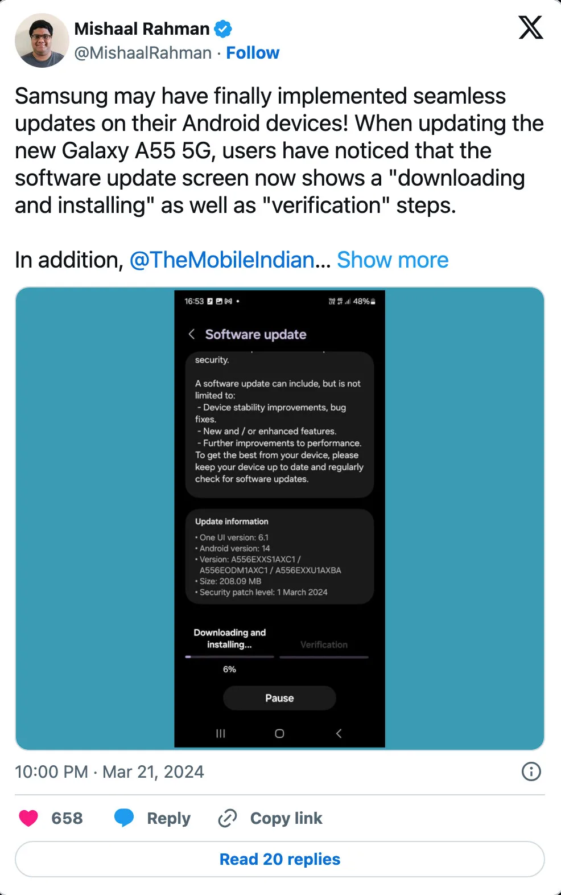Like the tweet using the heart icon
This screenshot has width=561, height=895.
pos(28,818)
